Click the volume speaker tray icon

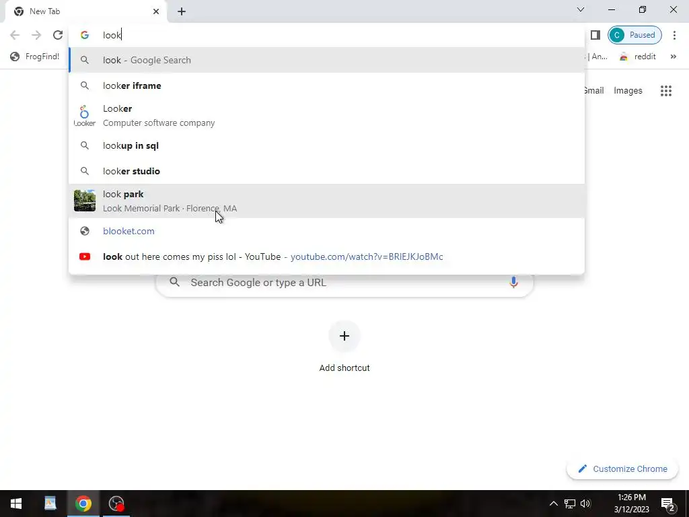[x=585, y=504]
